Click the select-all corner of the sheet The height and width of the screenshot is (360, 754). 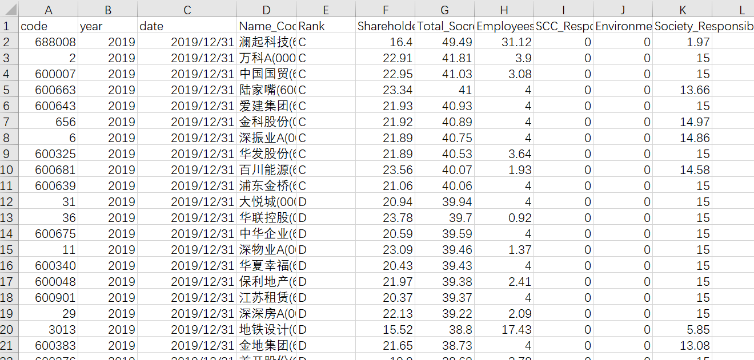tap(9, 9)
